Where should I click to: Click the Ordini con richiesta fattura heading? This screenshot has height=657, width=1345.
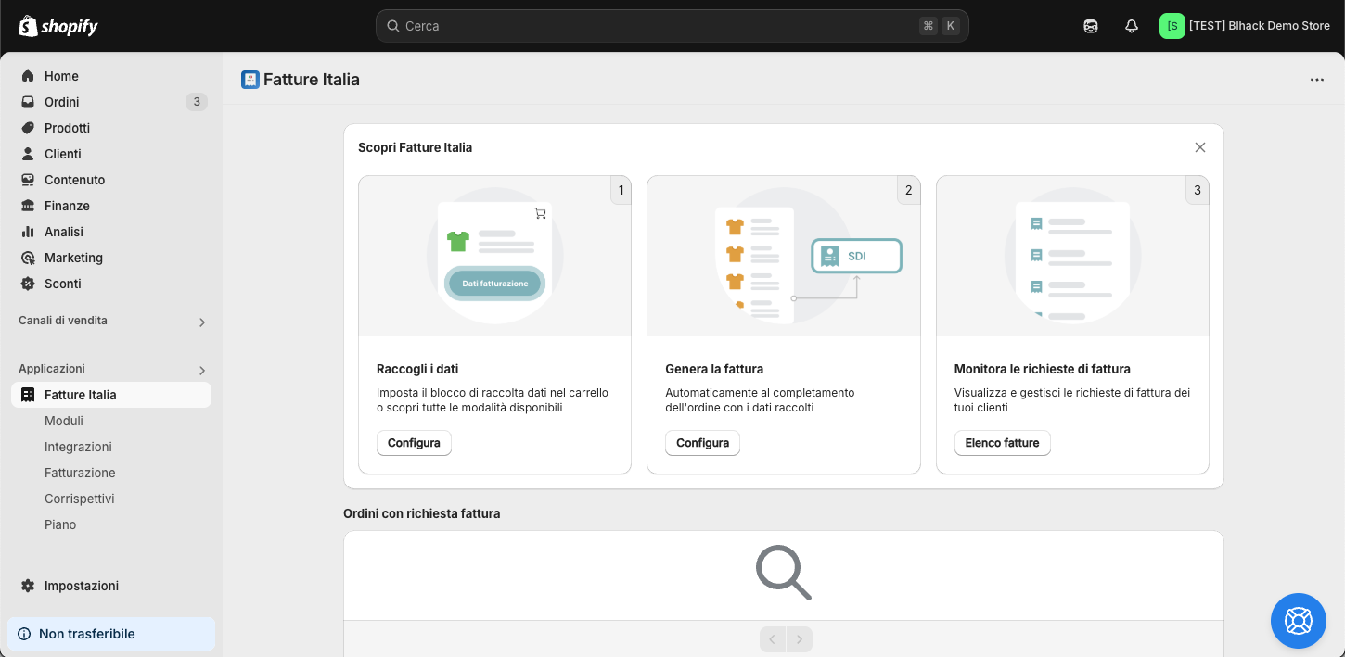tap(422, 513)
